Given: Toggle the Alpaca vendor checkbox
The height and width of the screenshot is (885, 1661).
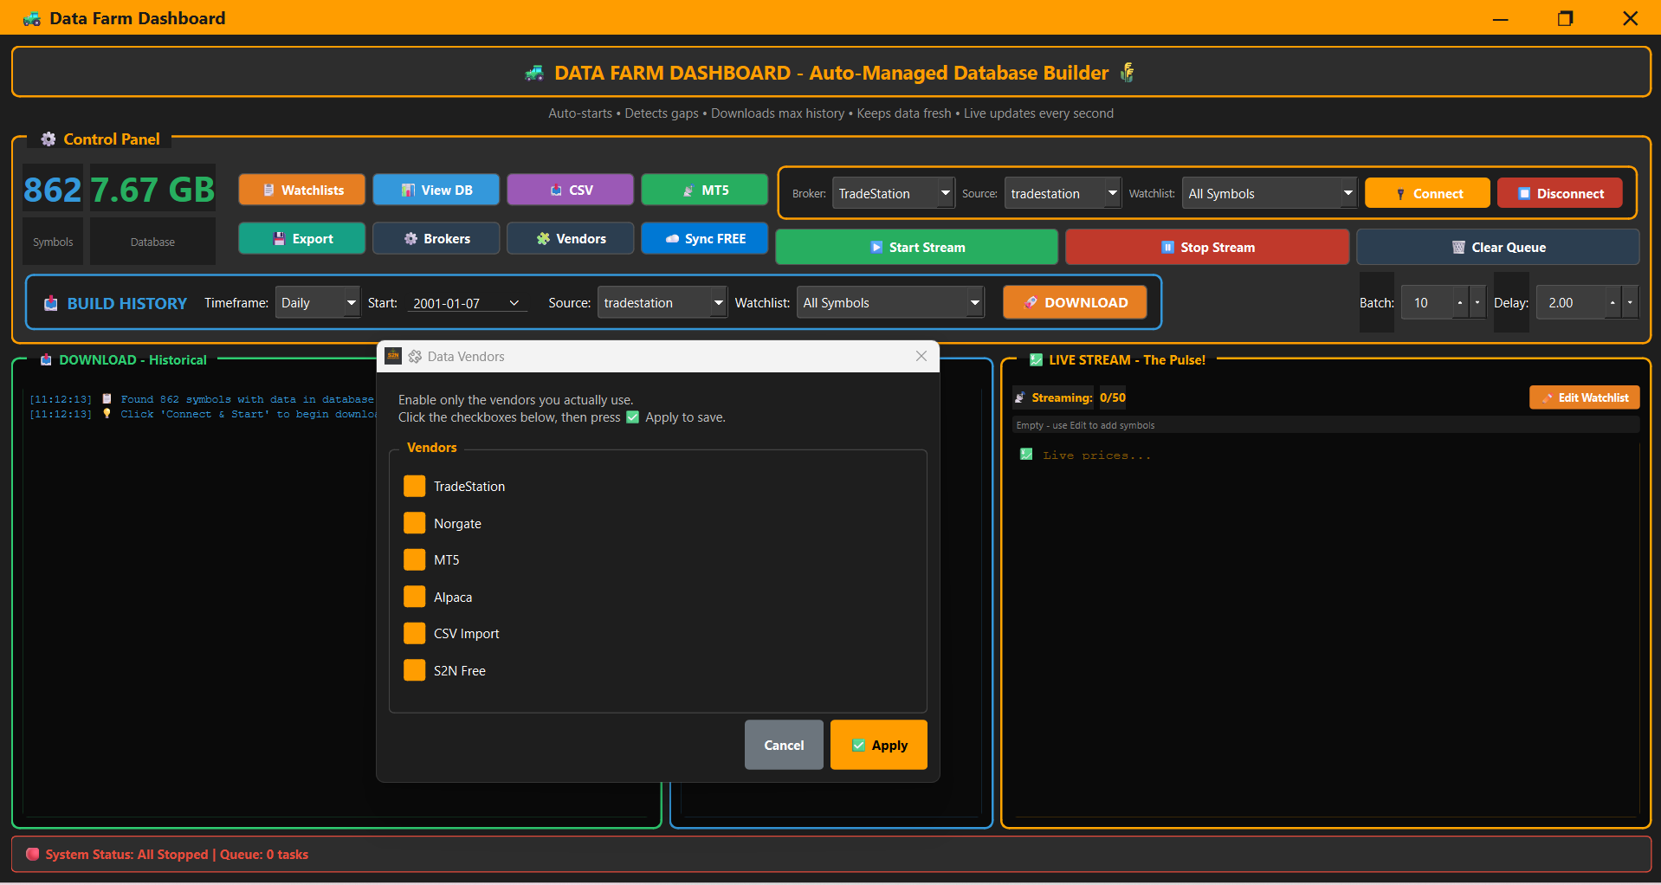Looking at the screenshot, I should tap(415, 597).
